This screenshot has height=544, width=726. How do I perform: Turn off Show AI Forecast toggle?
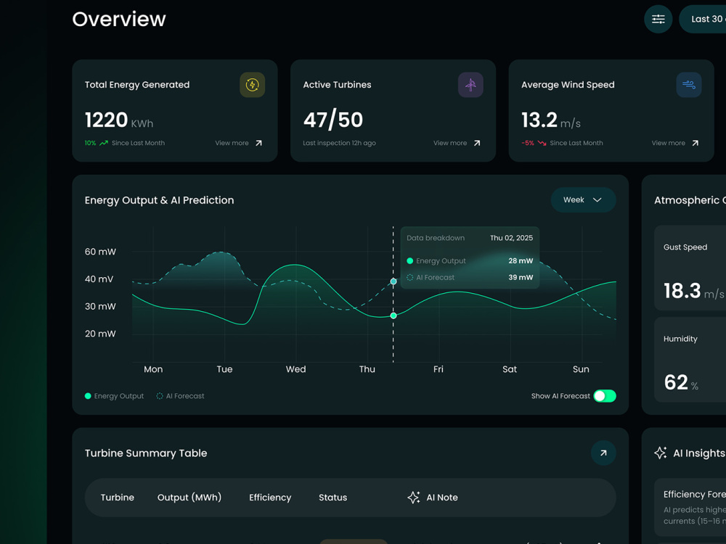tap(605, 396)
